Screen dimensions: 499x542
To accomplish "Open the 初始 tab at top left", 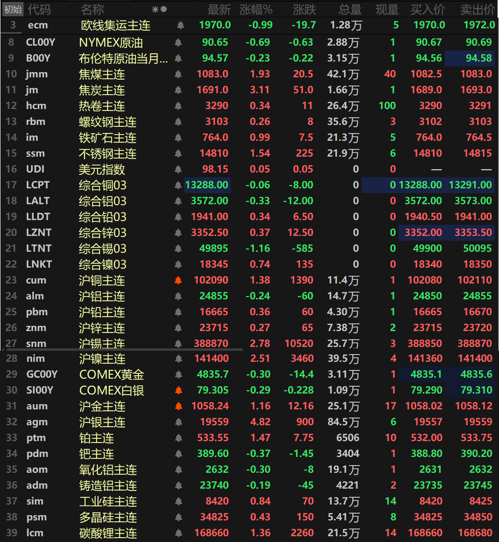I will point(13,9).
